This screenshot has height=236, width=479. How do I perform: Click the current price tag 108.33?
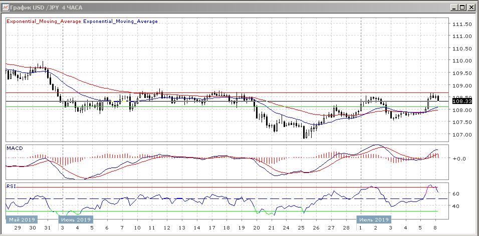tap(461, 101)
